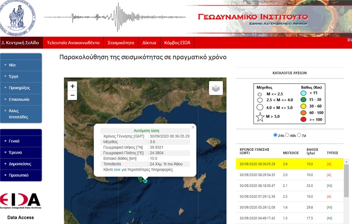Open the EIDA Data Access logo

20,206
